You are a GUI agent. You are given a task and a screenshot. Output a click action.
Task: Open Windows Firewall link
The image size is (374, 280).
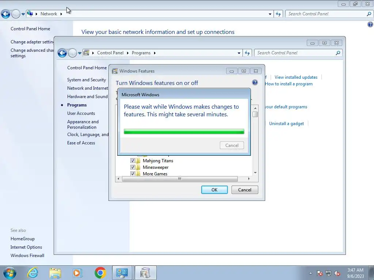[x=27, y=255]
